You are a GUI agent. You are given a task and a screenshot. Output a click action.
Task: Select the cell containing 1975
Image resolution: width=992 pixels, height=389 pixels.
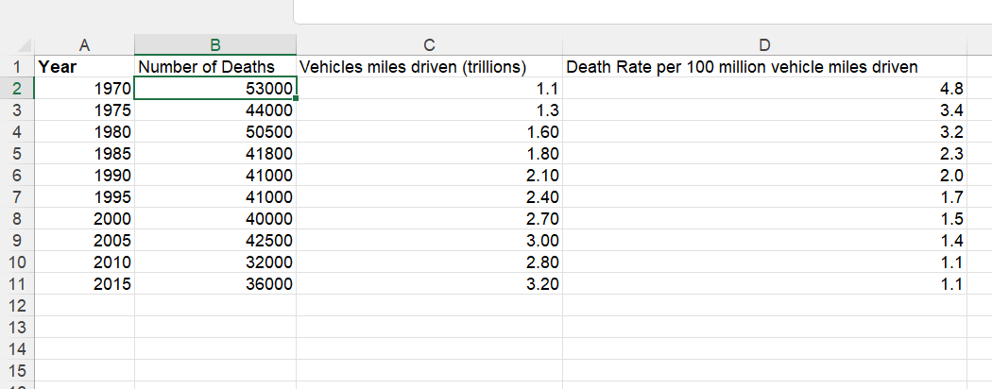point(84,110)
